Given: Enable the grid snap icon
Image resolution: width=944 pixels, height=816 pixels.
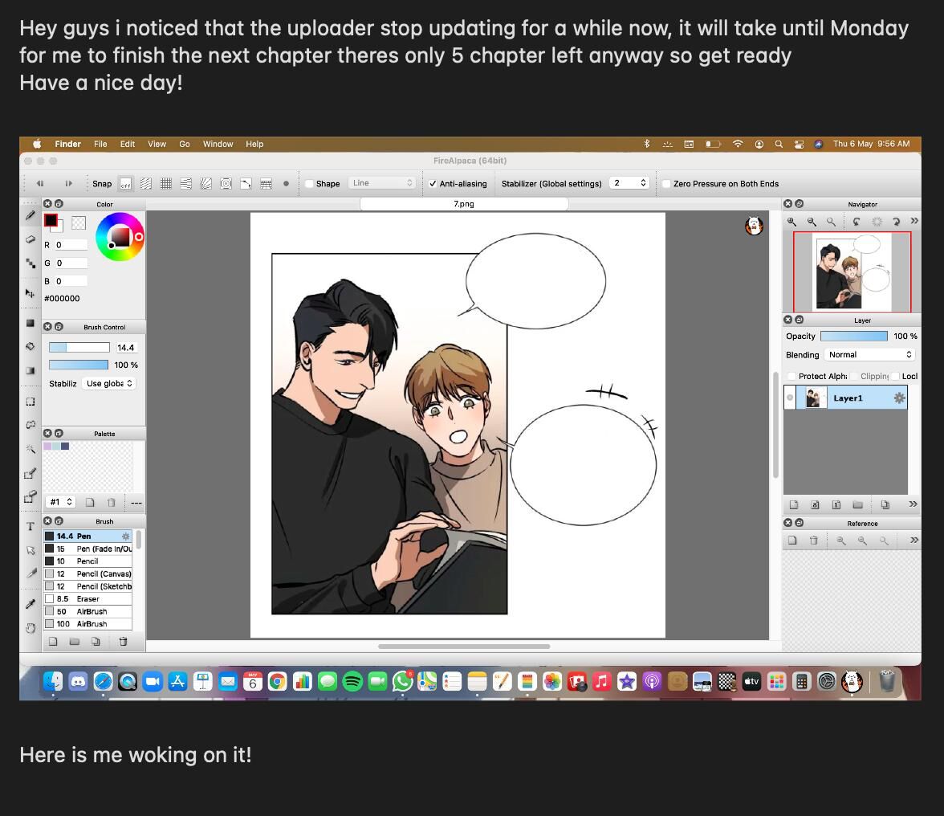Looking at the screenshot, I should pyautogui.click(x=166, y=184).
